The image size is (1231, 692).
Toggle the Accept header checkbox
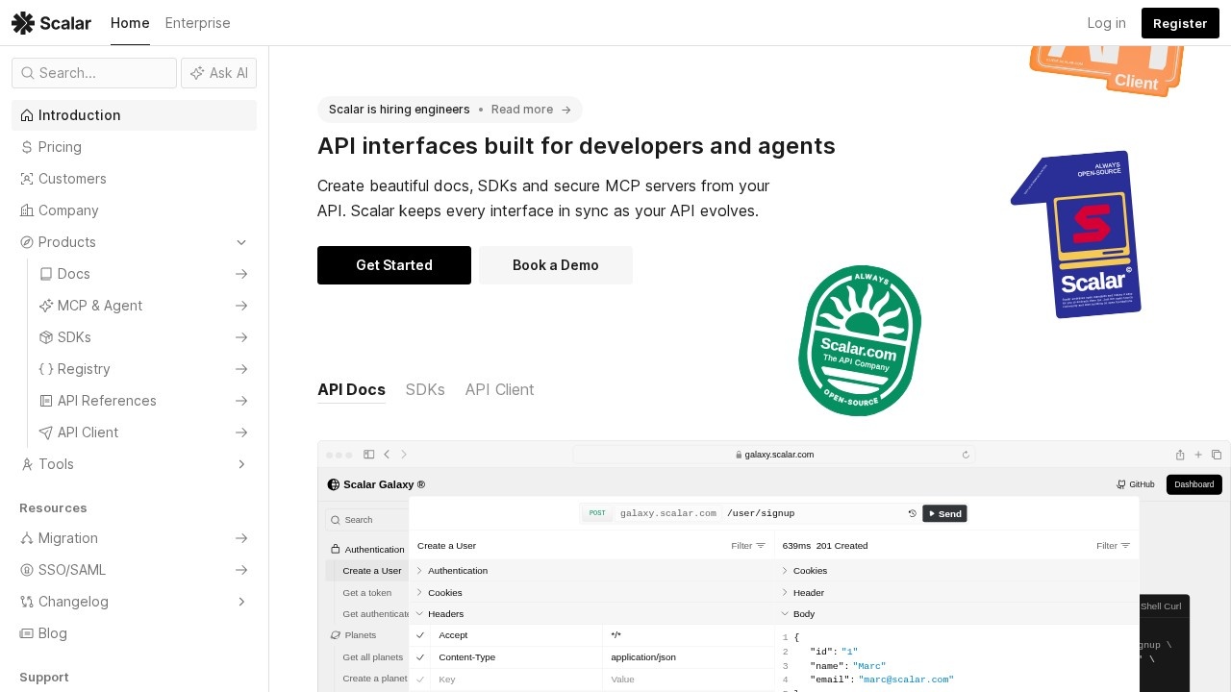(420, 635)
